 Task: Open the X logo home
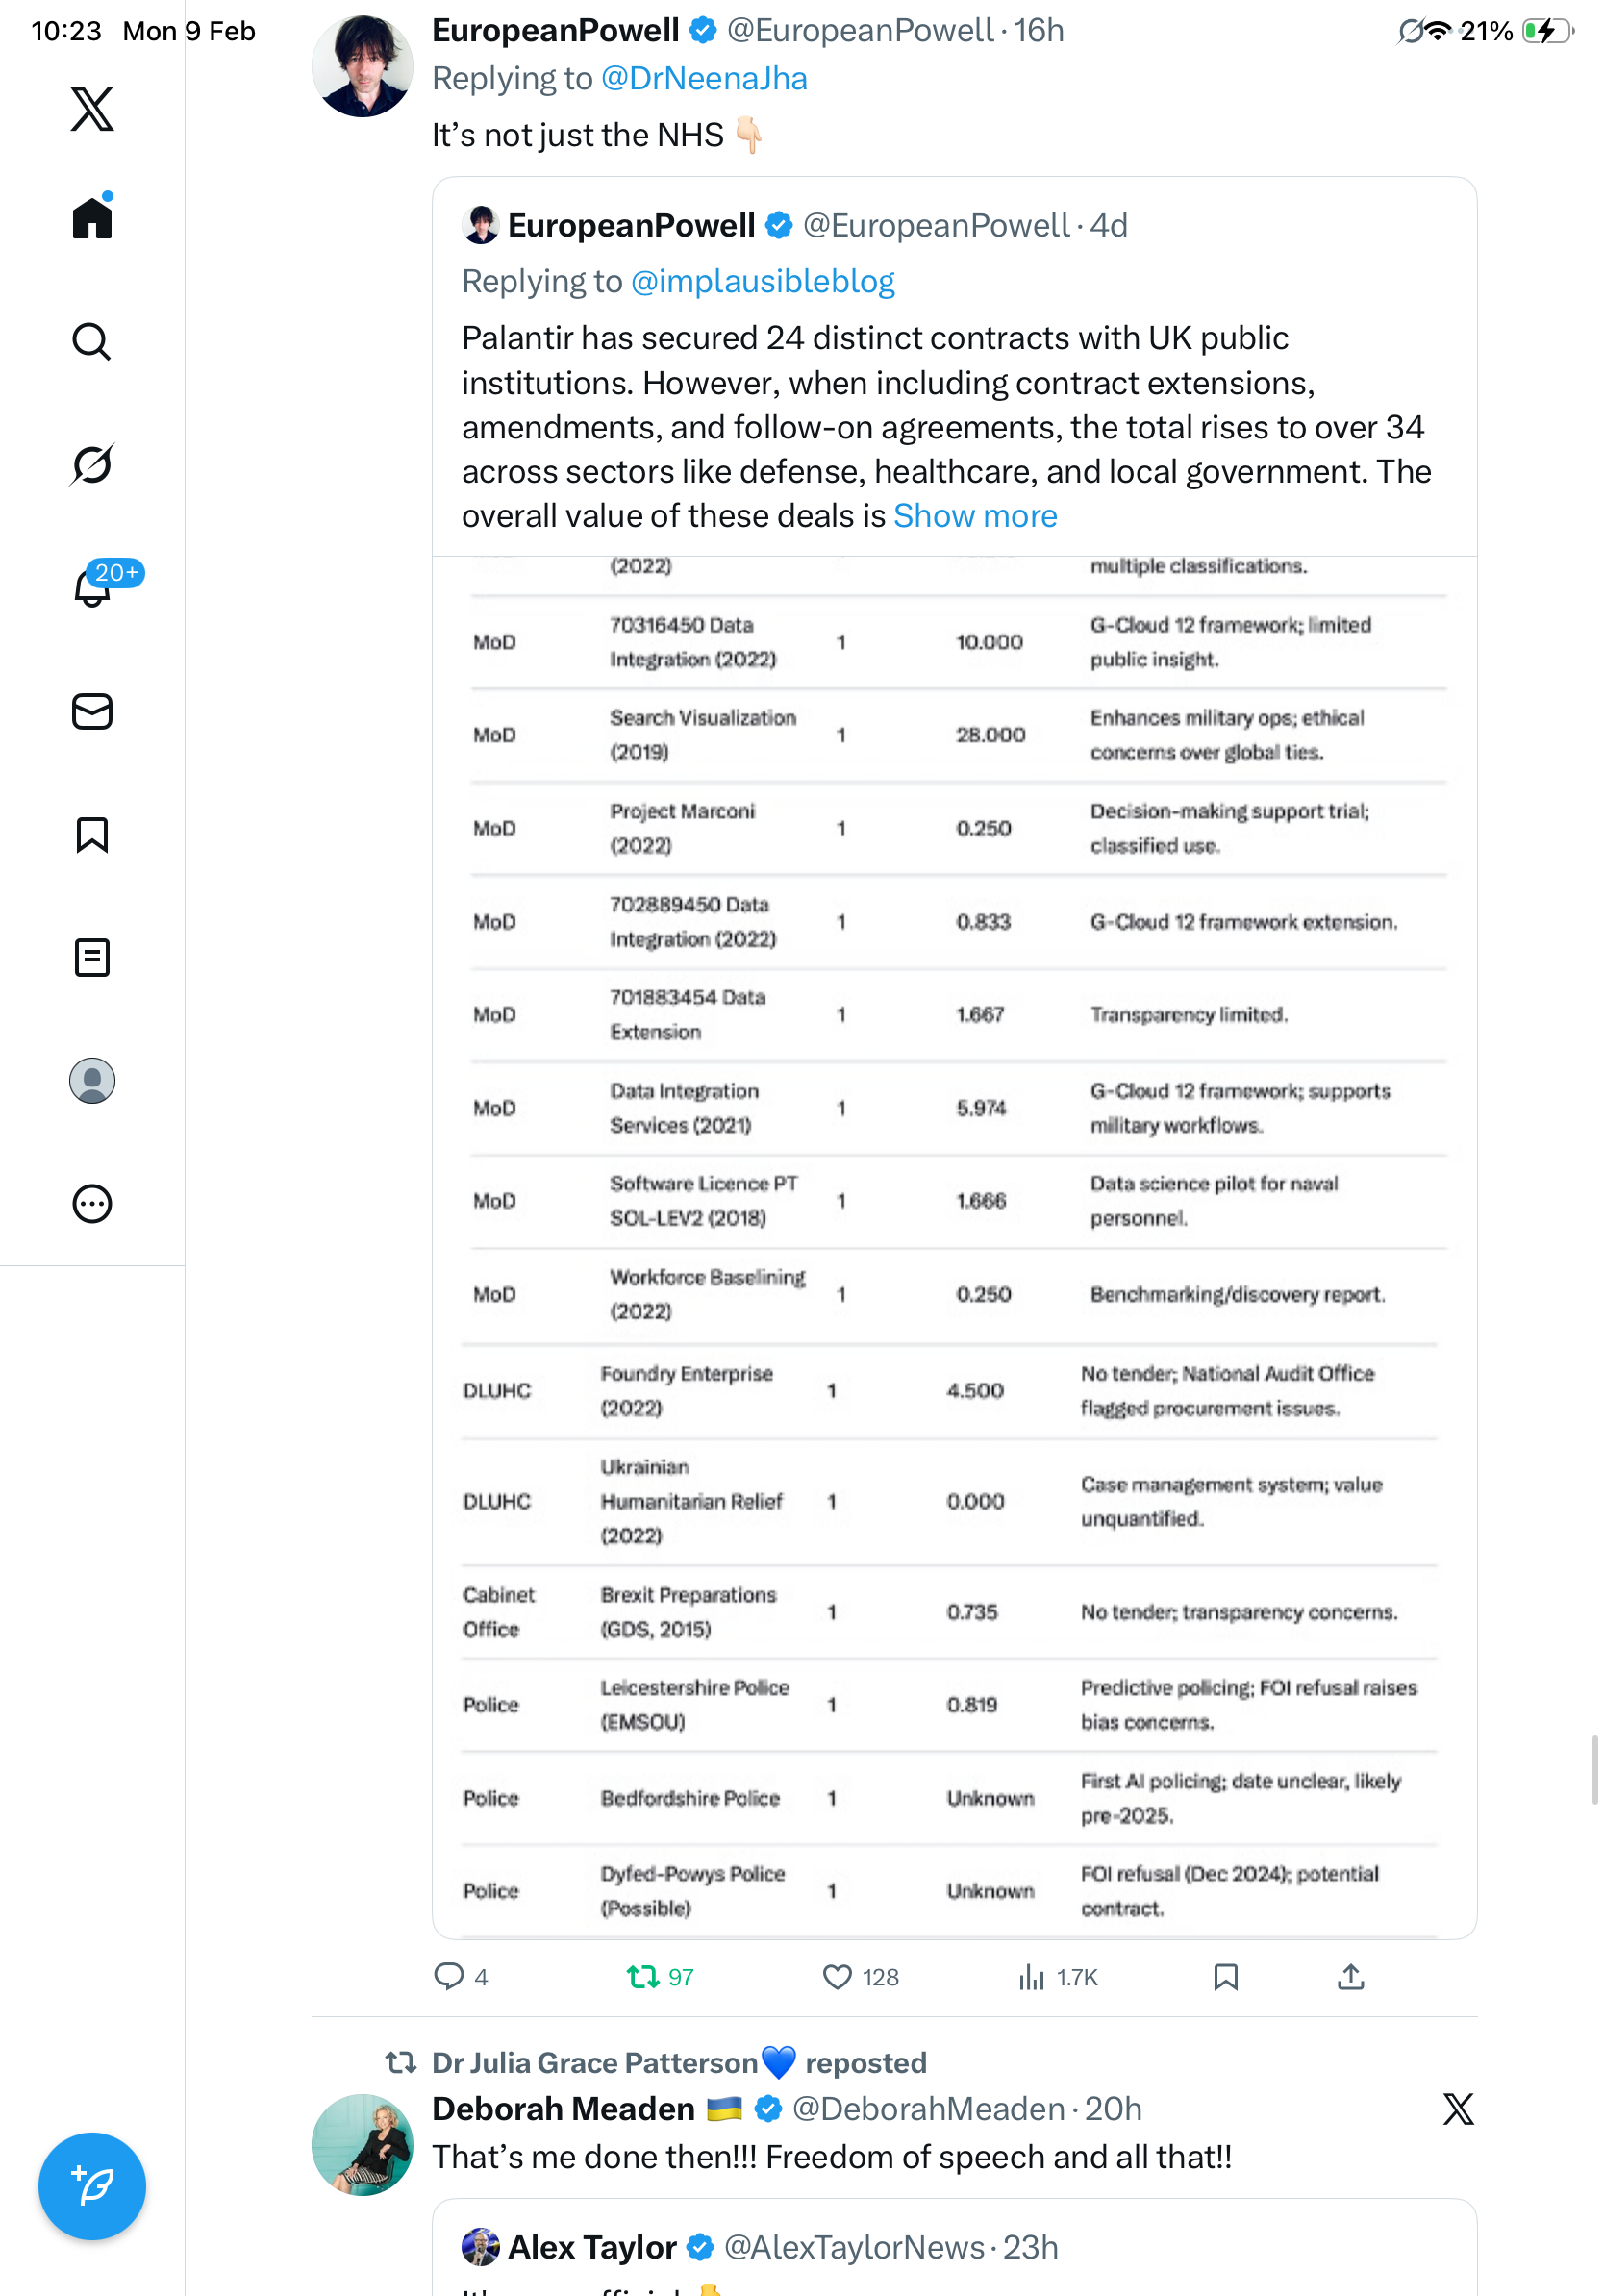tap(92, 109)
